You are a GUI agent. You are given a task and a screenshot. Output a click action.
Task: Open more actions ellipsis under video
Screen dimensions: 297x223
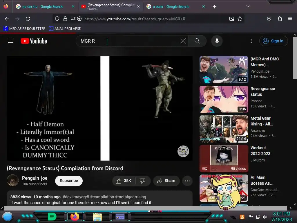[x=187, y=181]
